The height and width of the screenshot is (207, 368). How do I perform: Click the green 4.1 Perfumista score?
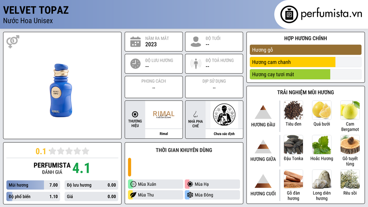coord(81,168)
